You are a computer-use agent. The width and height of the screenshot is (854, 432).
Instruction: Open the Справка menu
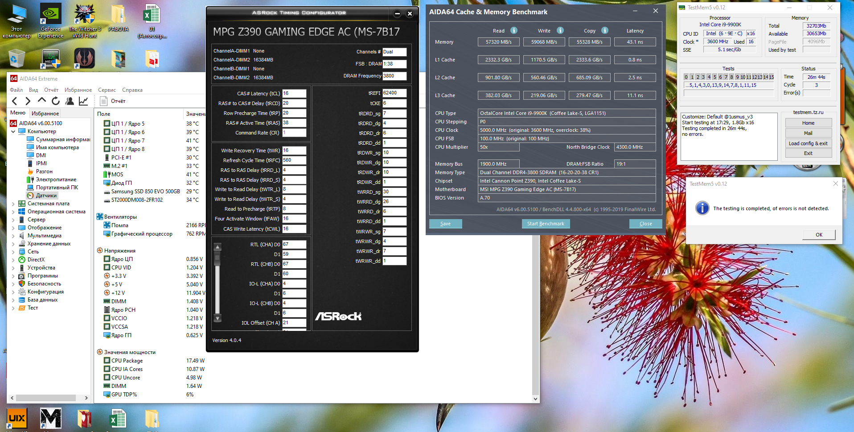[x=132, y=90]
